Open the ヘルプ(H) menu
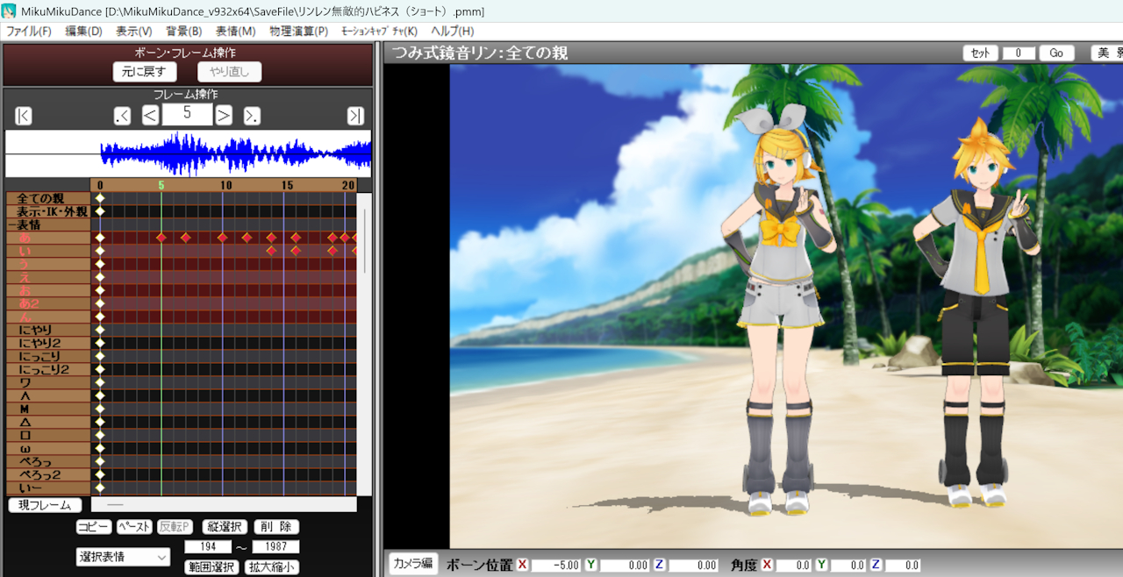The height and width of the screenshot is (577, 1123). tap(452, 32)
